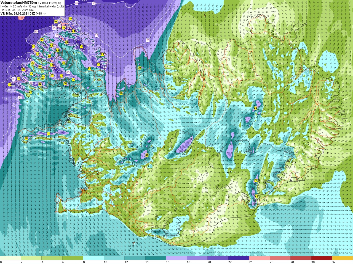Choose the 10–12 m/s turquoise legend swatch
The image size is (353, 264).
click(x=114, y=258)
